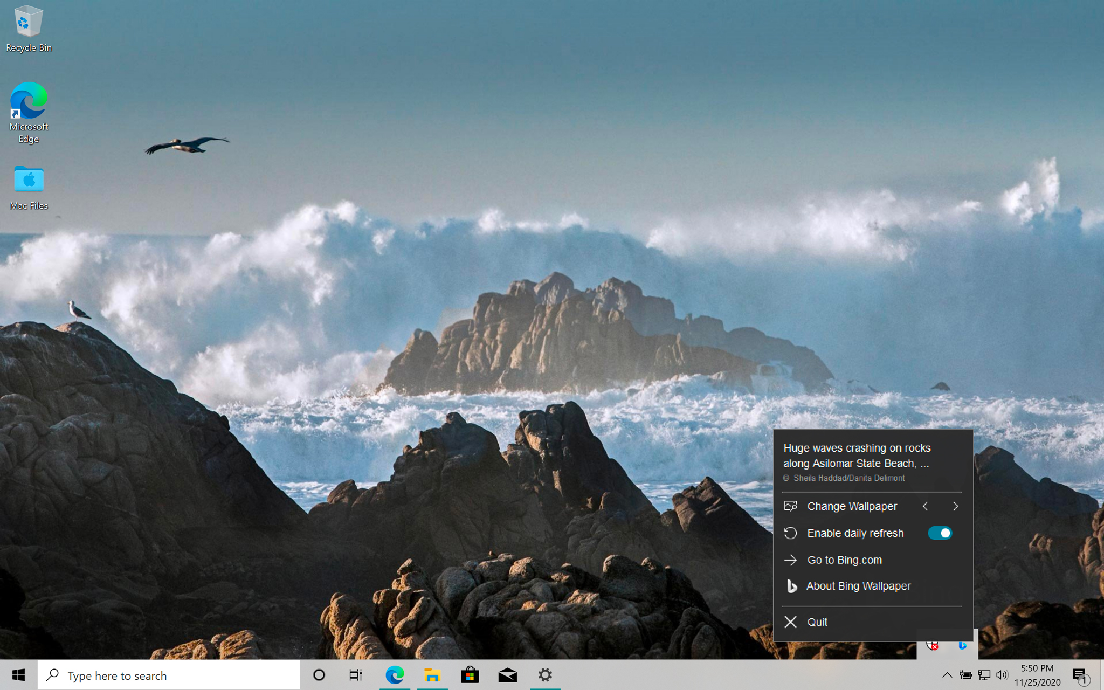Viewport: 1104px width, 690px height.
Task: Select Change Wallpaper menu item
Action: click(851, 506)
